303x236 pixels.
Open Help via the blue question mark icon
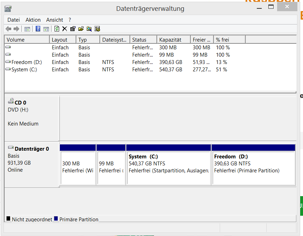click(38, 29)
